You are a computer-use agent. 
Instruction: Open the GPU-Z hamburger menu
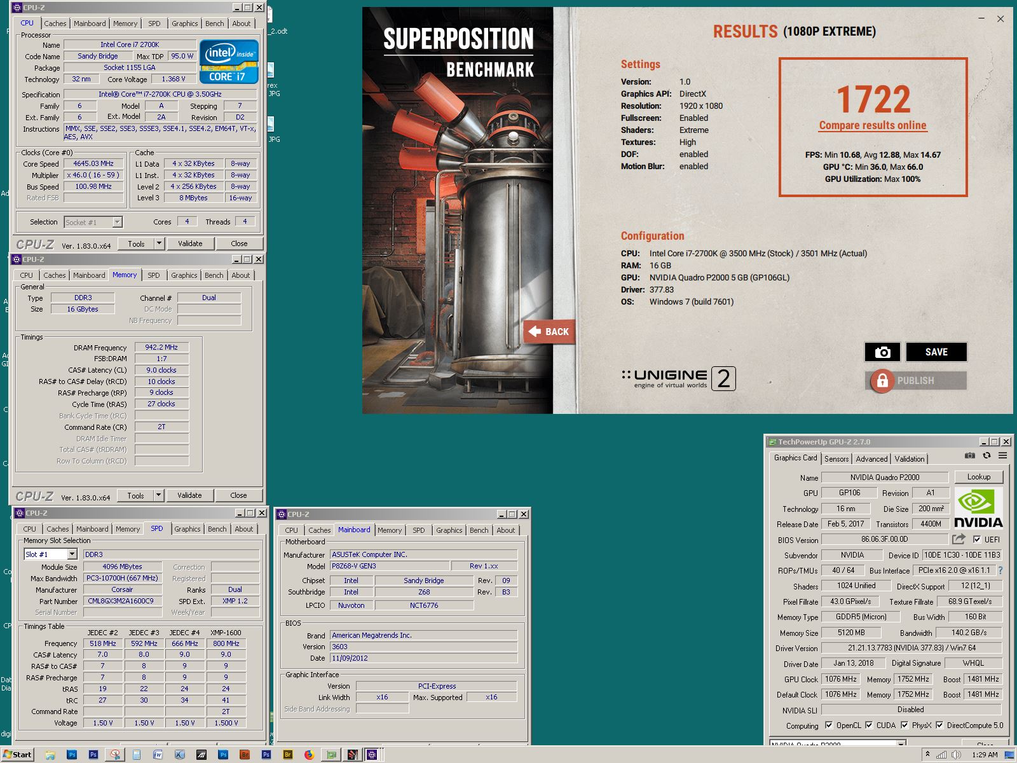click(x=1002, y=455)
